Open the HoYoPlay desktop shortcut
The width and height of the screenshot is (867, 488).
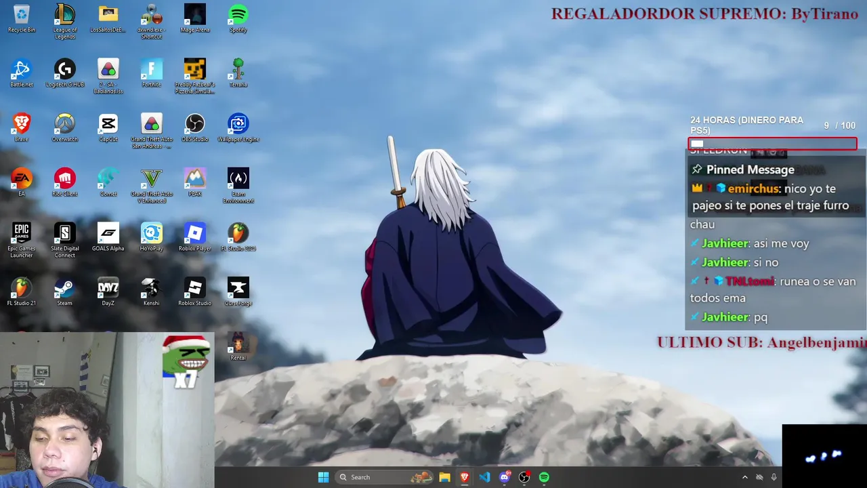[x=152, y=238]
